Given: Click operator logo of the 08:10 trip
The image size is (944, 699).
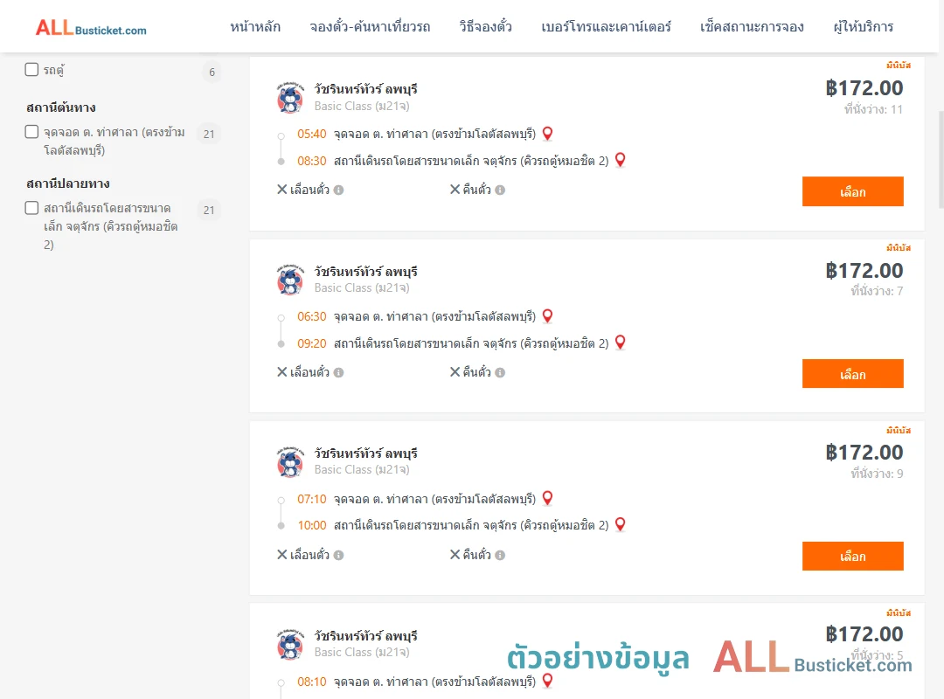Looking at the screenshot, I should 290,644.
